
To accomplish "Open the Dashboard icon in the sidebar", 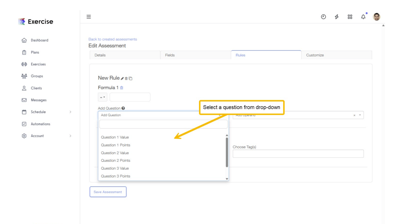I will pyautogui.click(x=25, y=40).
